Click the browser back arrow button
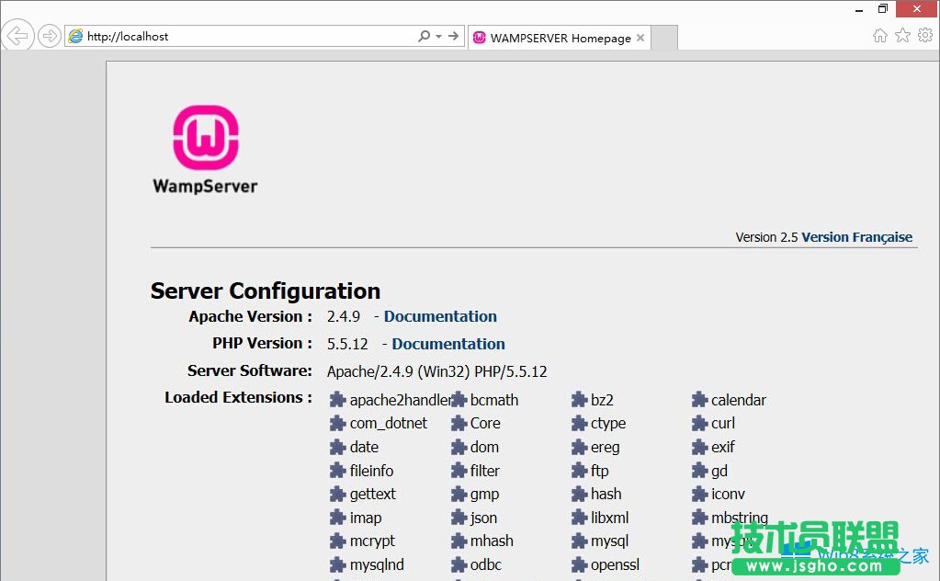This screenshot has height=581, width=940. (x=18, y=36)
